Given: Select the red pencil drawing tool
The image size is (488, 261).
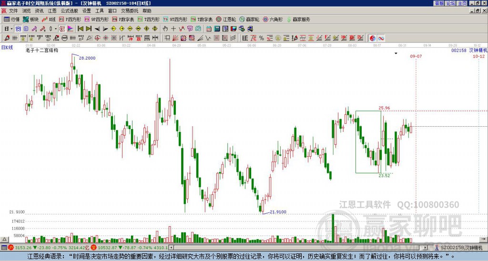Looking at the screenshot, I should (7, 38).
